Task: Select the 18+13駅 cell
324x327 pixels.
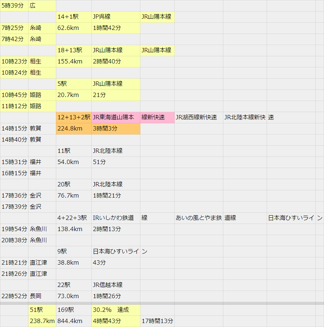Action: 74,50
